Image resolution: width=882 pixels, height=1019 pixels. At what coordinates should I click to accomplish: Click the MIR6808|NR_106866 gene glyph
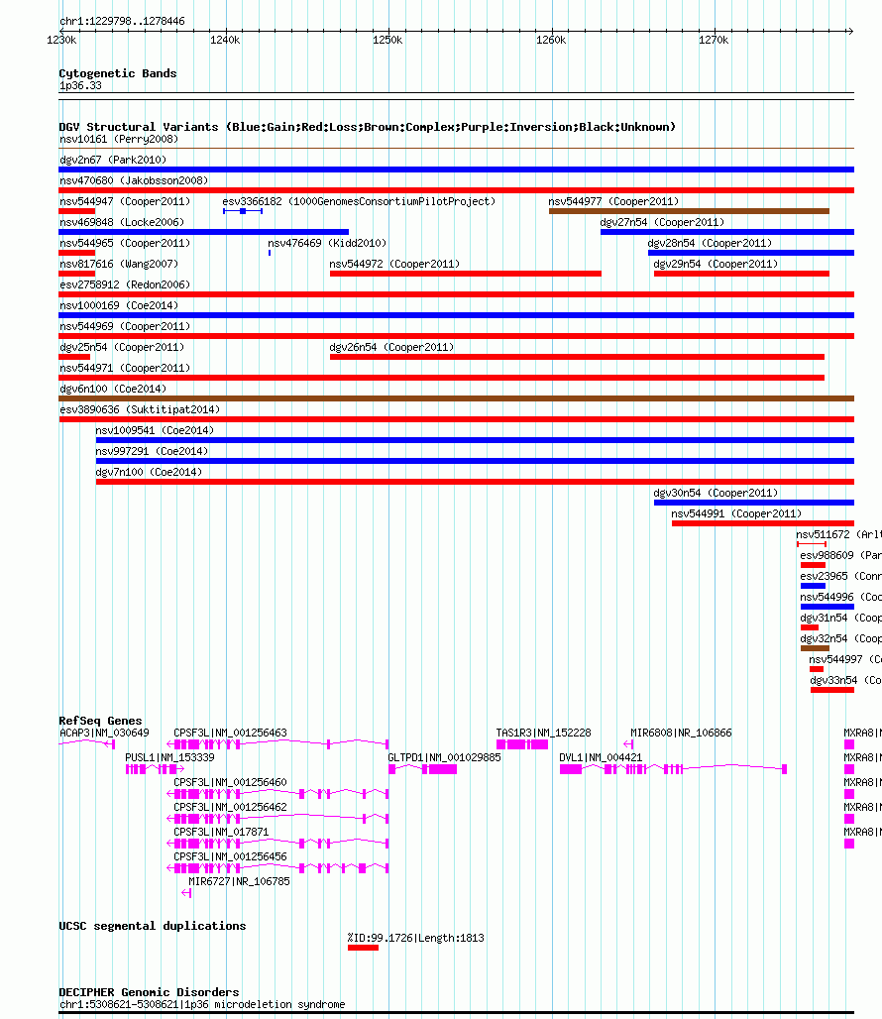[628, 744]
